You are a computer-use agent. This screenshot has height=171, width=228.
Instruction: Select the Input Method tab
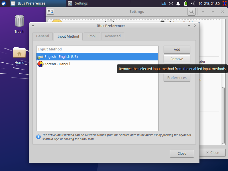[x=68, y=36]
